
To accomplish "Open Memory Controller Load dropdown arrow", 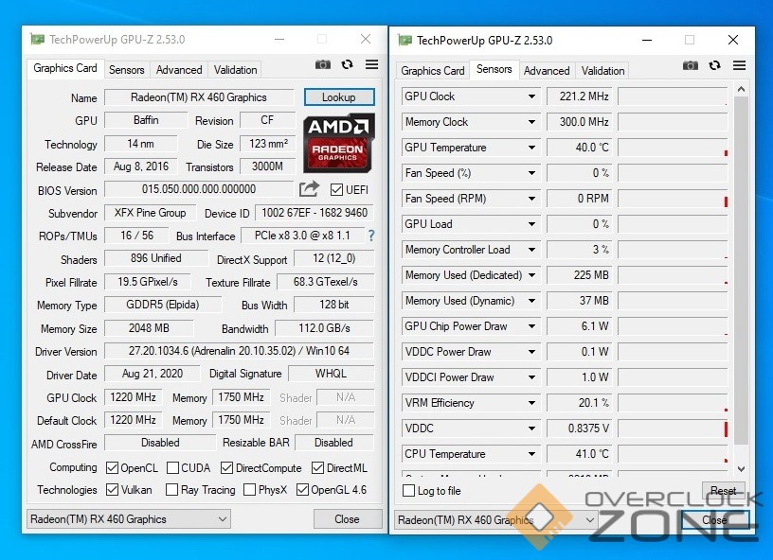I will [531, 250].
